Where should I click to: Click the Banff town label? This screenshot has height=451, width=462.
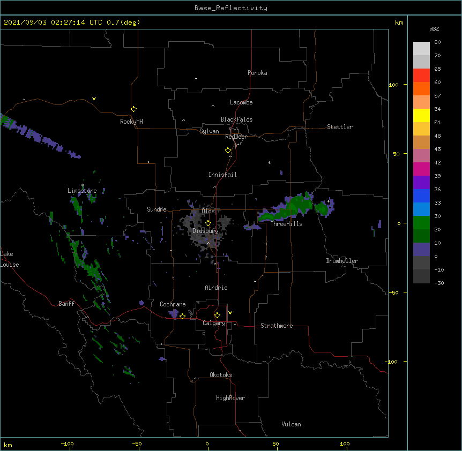coord(66,304)
